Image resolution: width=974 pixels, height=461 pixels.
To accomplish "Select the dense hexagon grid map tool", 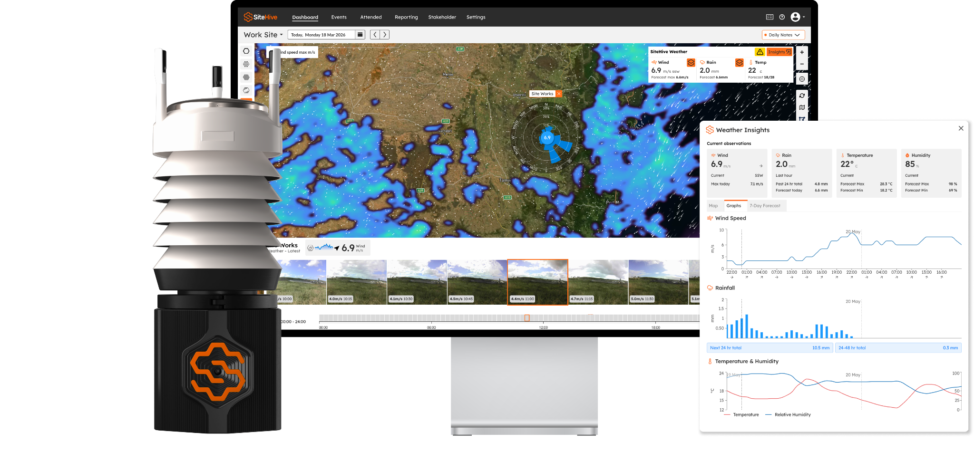I will 246,77.
